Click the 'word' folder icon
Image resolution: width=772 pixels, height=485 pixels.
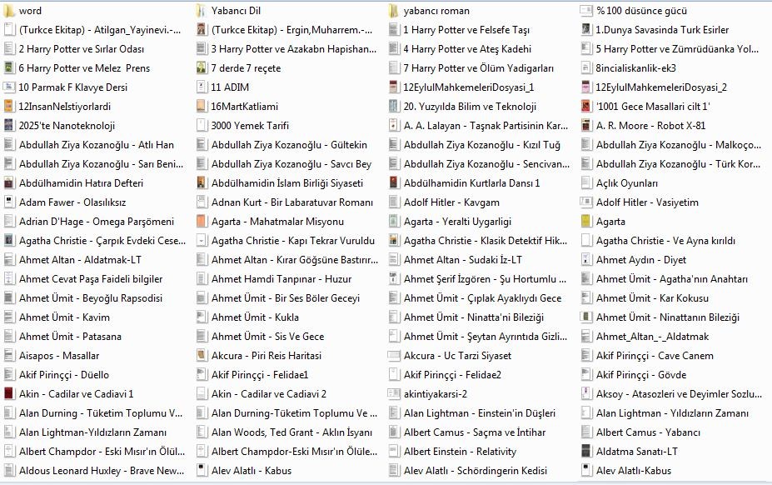[9, 10]
